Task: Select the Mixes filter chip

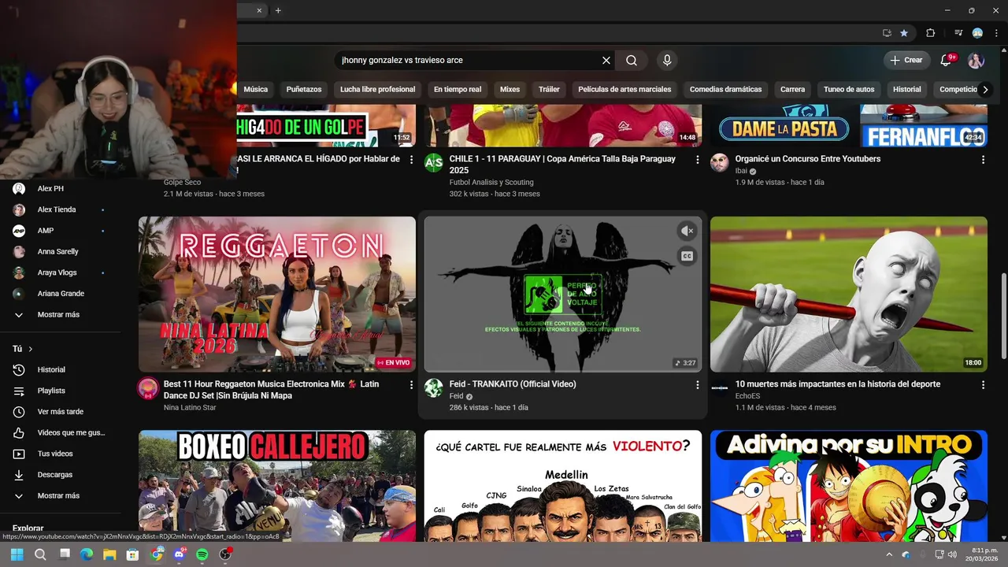Action: pos(510,90)
